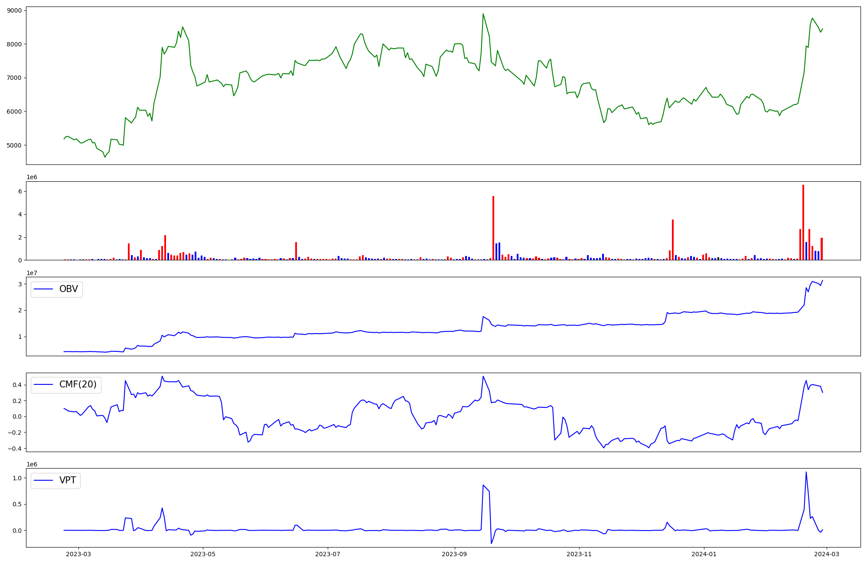
Task: Click the 9000 price axis tick label
Action: tap(14, 10)
